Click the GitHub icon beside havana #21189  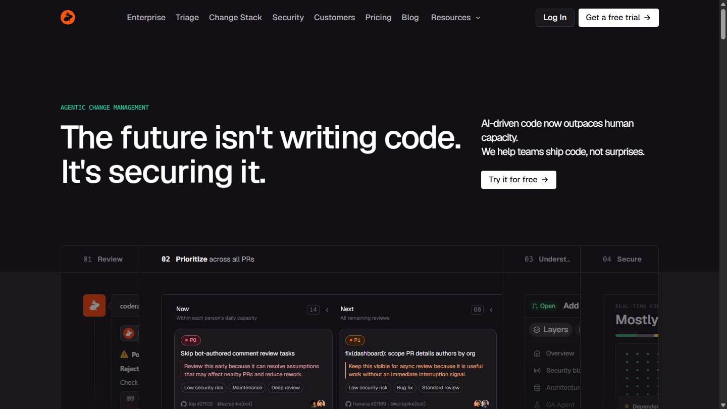point(348,404)
